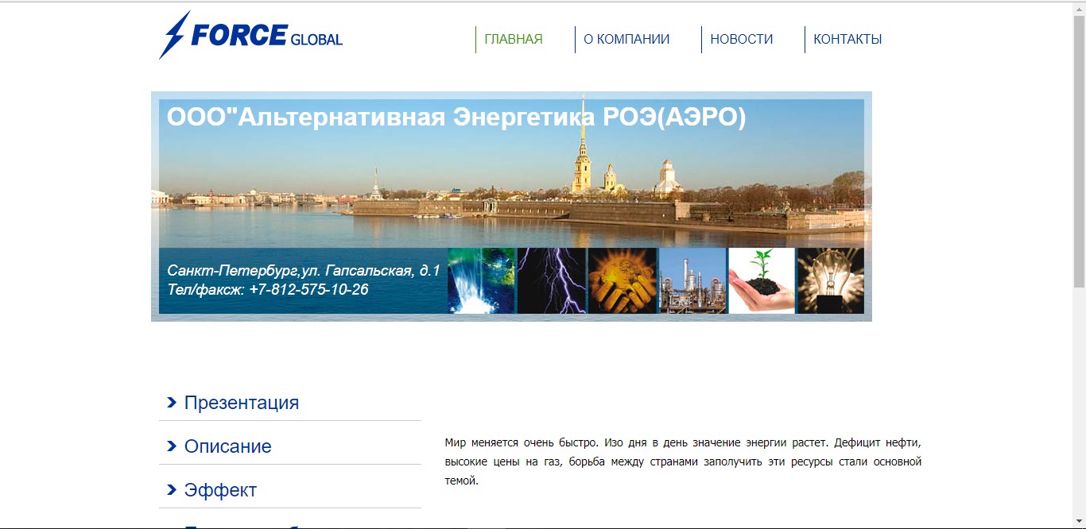Click the banner title ООО"Альтернативная Энергетика РОЭ(АЭРО)
The height and width of the screenshot is (529, 1086).
456,117
